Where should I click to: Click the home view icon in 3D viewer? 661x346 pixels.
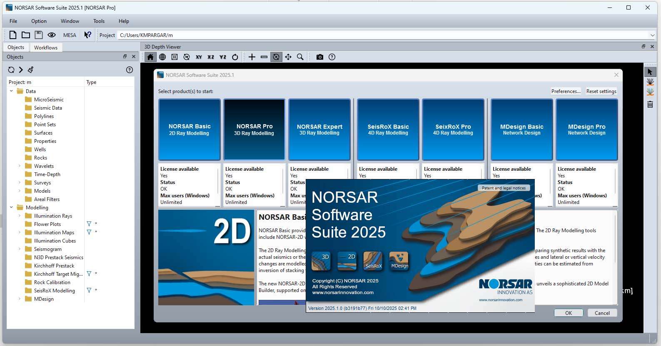pyautogui.click(x=150, y=57)
